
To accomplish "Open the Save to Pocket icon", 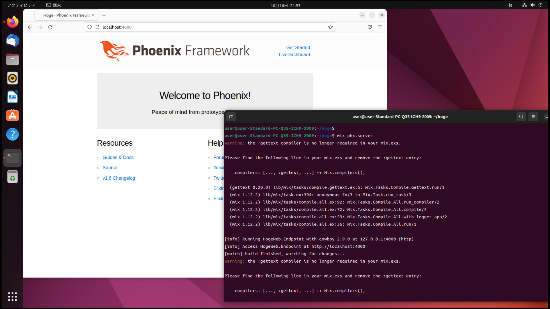I will coord(370,27).
